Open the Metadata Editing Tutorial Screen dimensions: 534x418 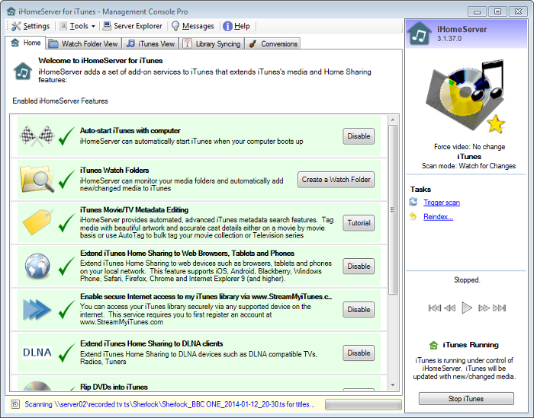point(359,223)
